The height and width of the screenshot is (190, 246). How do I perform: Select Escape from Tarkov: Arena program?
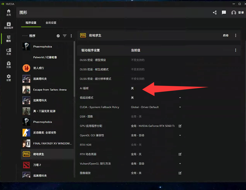pos(47,90)
